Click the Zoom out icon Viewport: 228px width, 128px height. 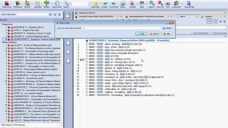(160, 4)
